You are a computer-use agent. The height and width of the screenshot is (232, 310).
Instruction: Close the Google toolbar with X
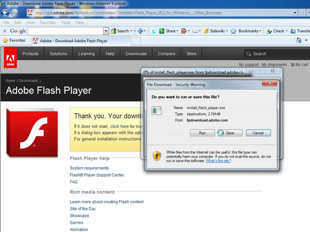[5, 31]
